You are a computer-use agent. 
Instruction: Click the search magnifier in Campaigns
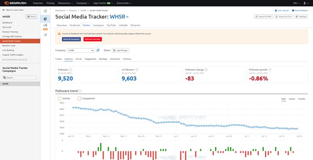(5, 77)
